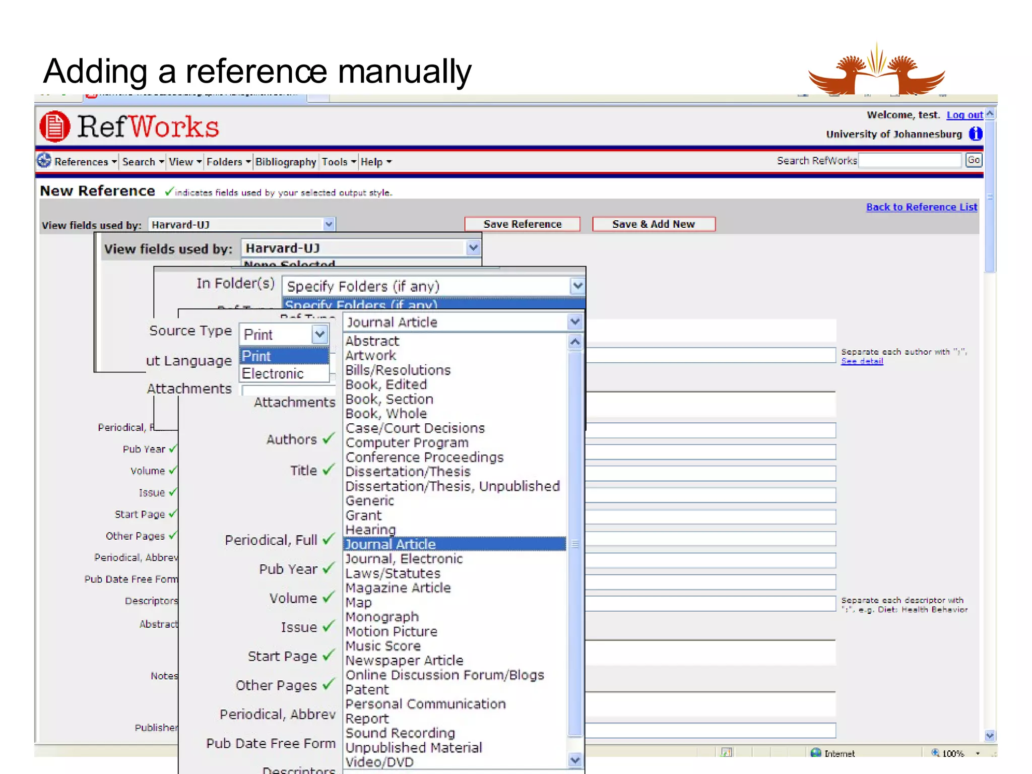Open the Source Type Print dropdown
1032x774 pixels.
(319, 334)
